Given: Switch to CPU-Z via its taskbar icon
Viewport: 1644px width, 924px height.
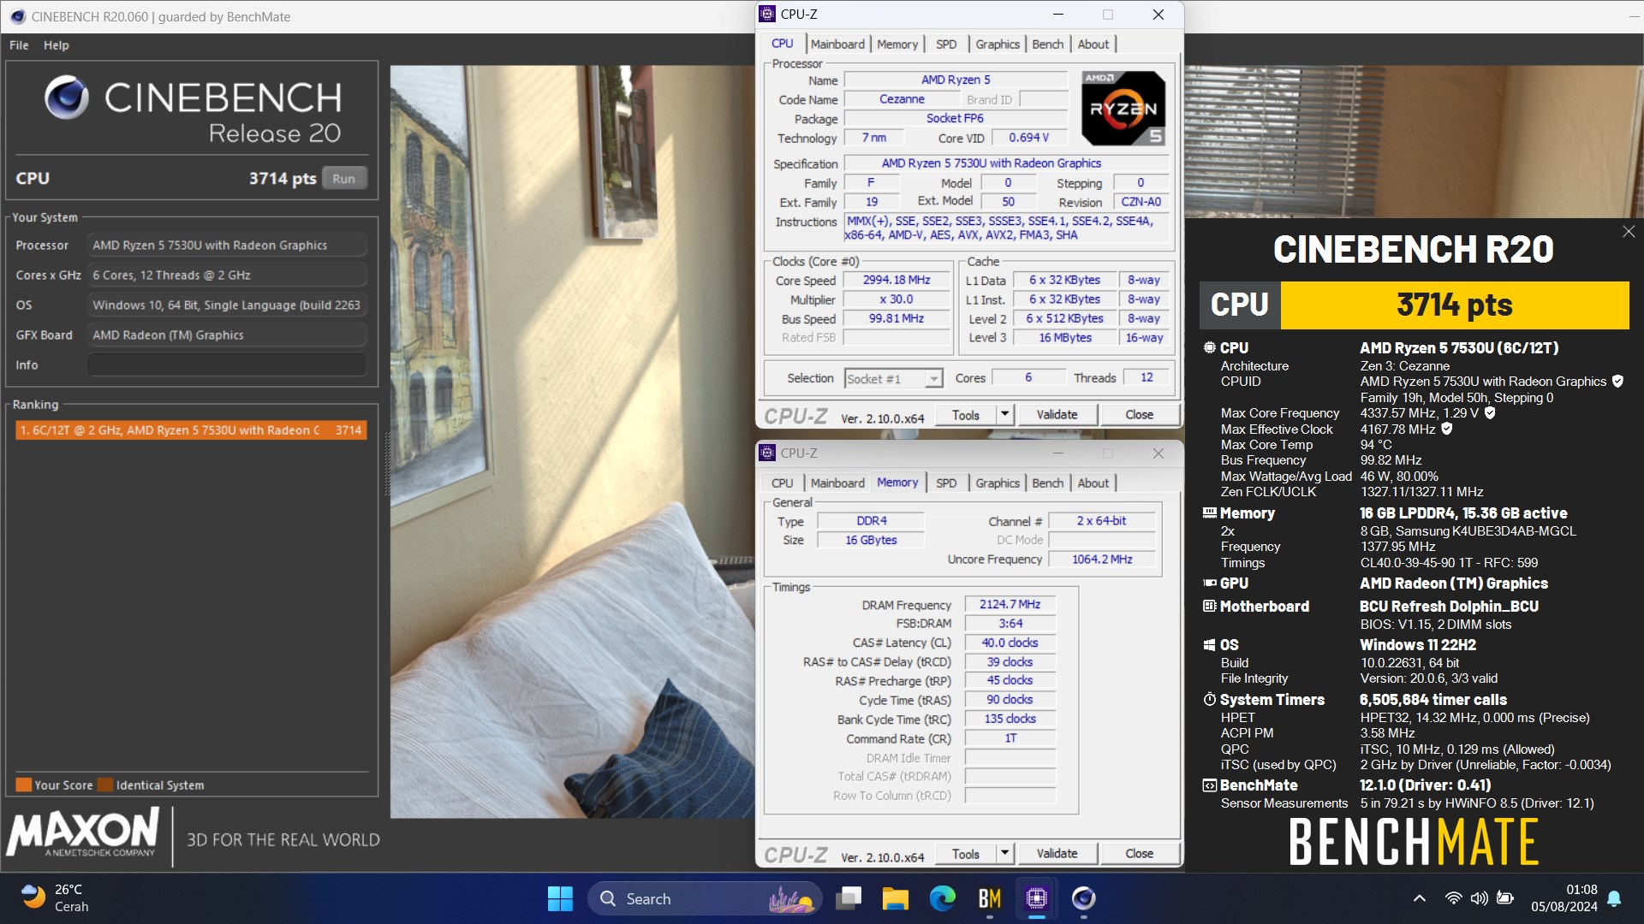Looking at the screenshot, I should point(1036,898).
